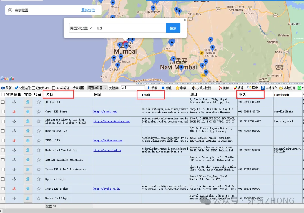Check the NLITES LED row checkbox

[x=3, y=102]
